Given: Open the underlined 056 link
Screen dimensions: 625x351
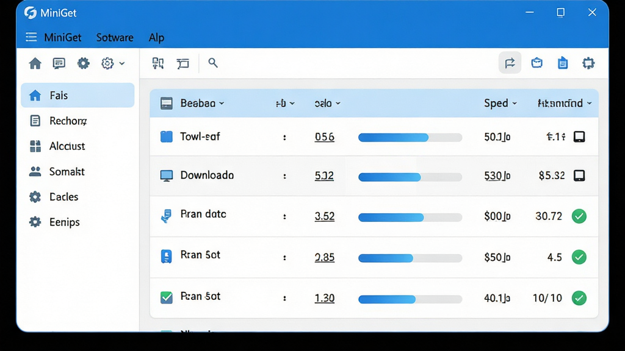Looking at the screenshot, I should [325, 137].
